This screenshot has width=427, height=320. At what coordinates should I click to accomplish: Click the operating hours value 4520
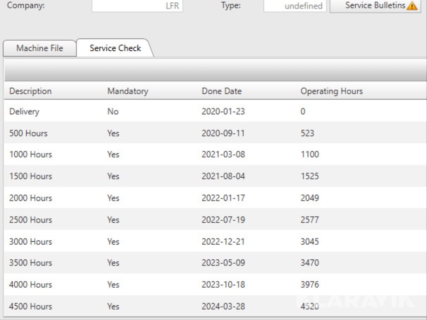pyautogui.click(x=310, y=306)
